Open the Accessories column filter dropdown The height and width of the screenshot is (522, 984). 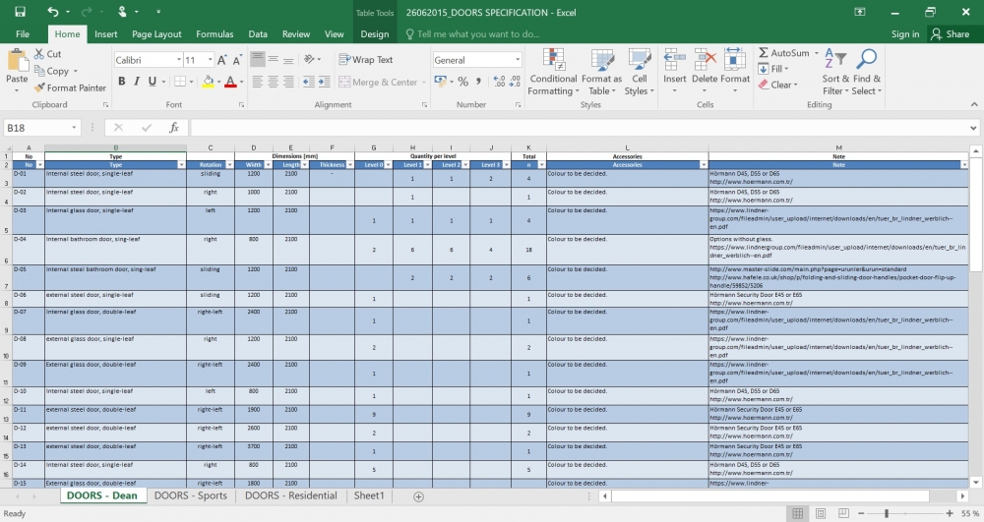click(x=703, y=165)
